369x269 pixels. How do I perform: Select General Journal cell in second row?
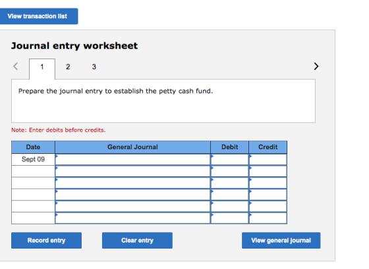132,171
